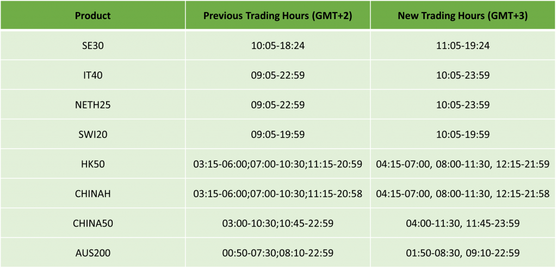Select the NETH25 product cell
557x268 pixels.
pyautogui.click(x=92, y=105)
